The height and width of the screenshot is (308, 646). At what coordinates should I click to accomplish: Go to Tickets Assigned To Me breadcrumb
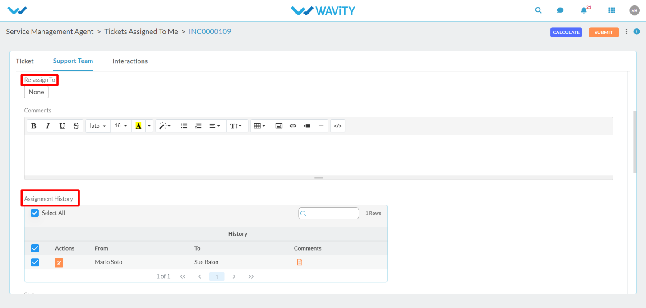point(141,32)
